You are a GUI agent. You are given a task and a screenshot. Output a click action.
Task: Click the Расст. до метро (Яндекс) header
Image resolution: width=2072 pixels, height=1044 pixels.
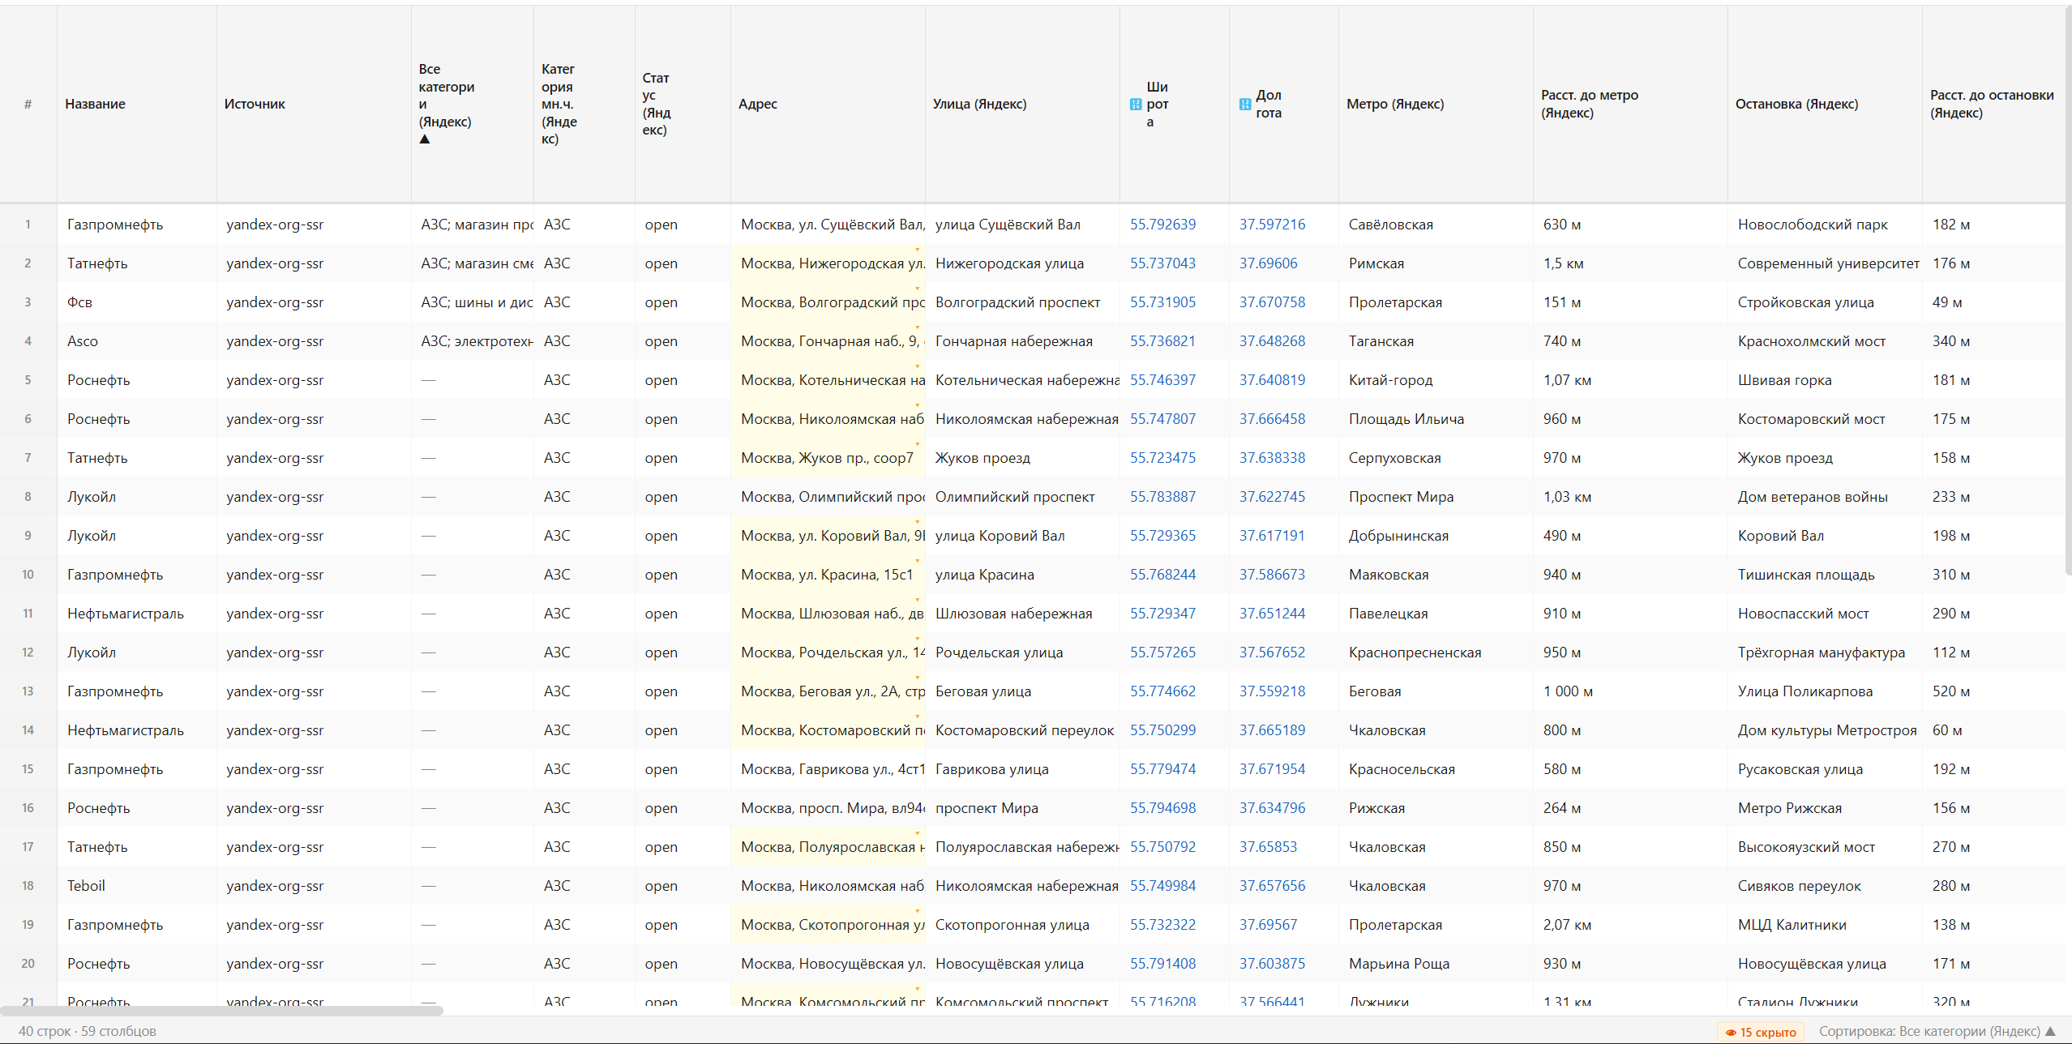click(x=1630, y=104)
